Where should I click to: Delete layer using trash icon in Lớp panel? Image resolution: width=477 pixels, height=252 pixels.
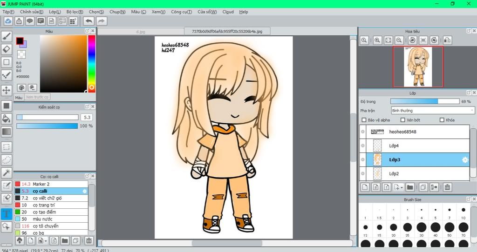tap(447, 187)
